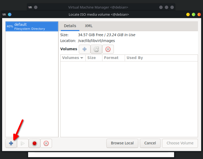Close the dialog with orange button
This screenshot has height=159, width=203.
tap(199, 14)
